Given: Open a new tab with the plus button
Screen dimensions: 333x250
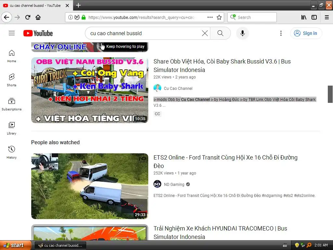Looking at the screenshot, I should (x=78, y=5).
